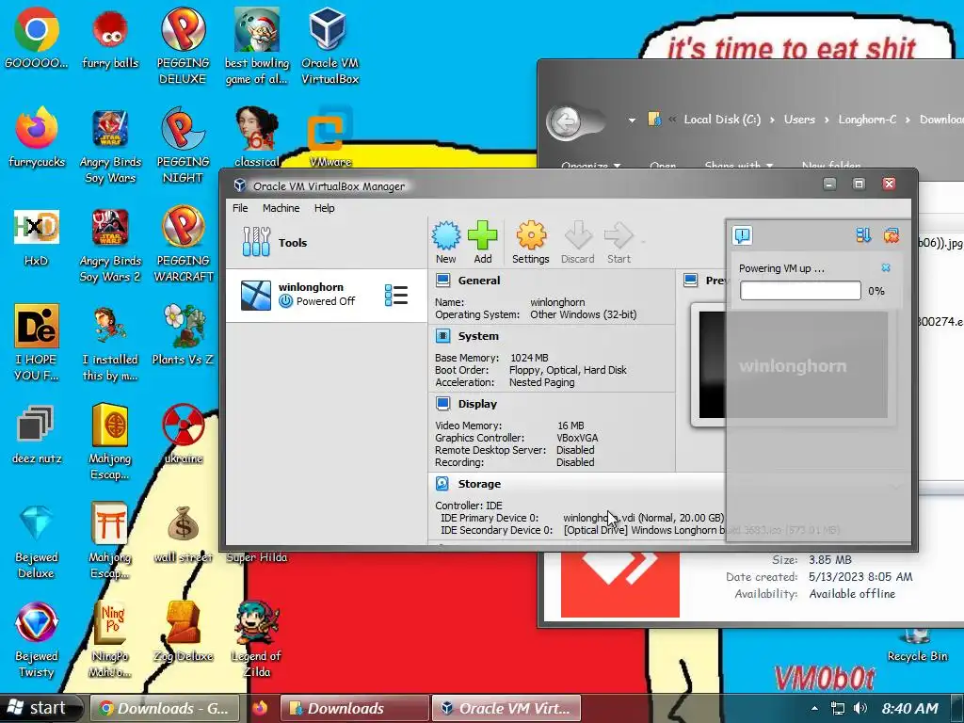Open the Angry Birds Soy Wars 2 icon

point(110,246)
